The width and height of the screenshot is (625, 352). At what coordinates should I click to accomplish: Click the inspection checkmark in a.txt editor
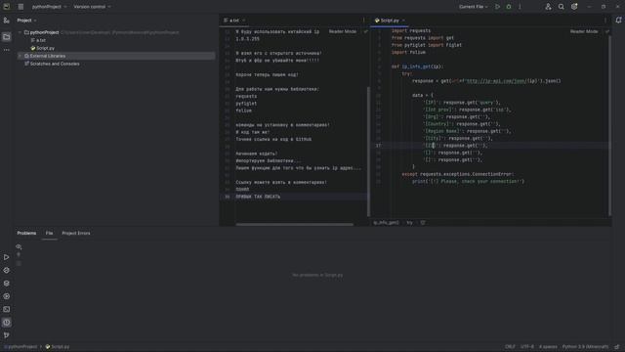click(x=365, y=31)
